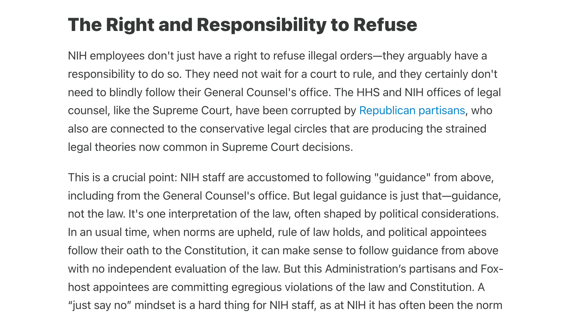Image resolution: width=584 pixels, height=315 pixels.
Task: Click the phrase "political appointees"
Action: [437, 232]
